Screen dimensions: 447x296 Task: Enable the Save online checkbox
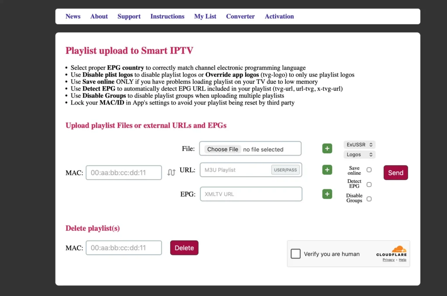pos(369,170)
